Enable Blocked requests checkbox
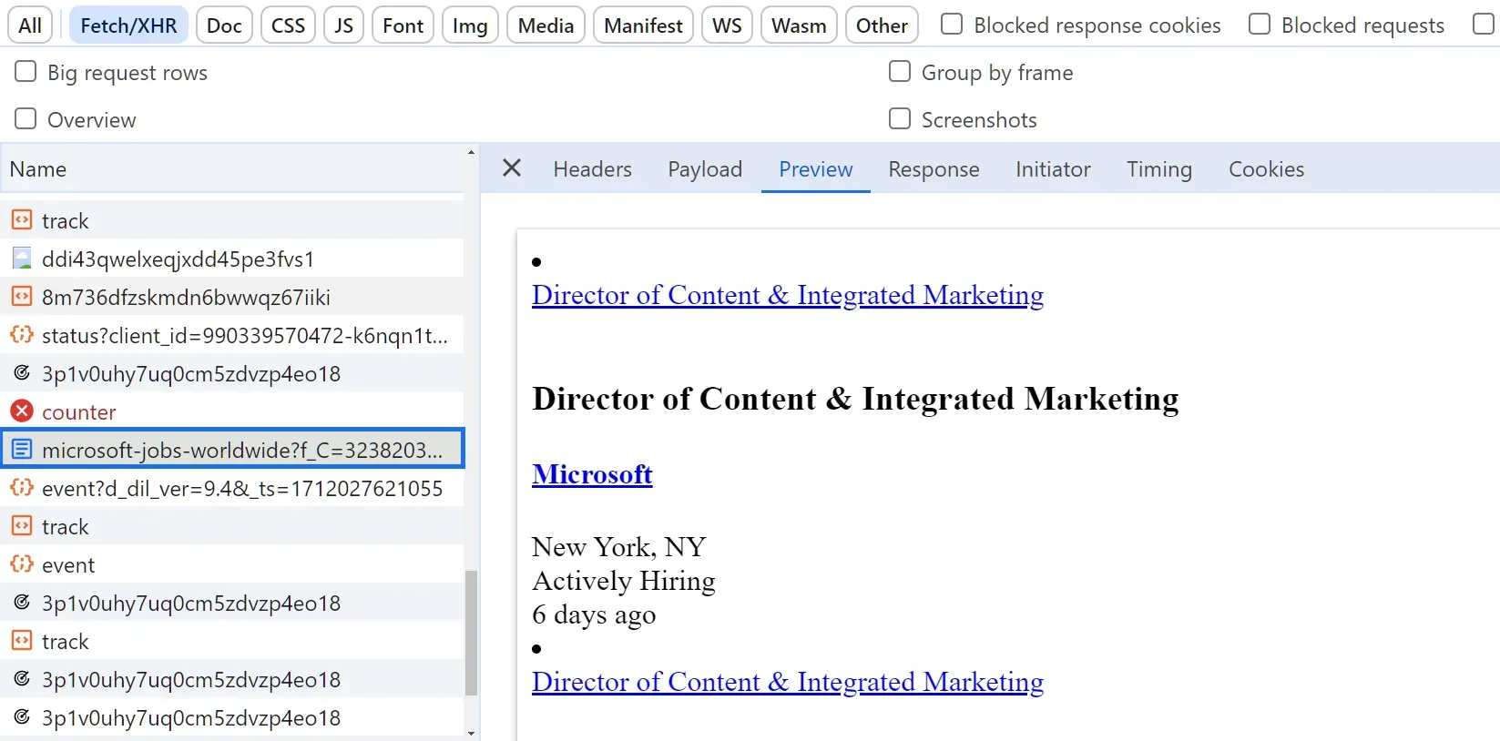 [x=1259, y=25]
